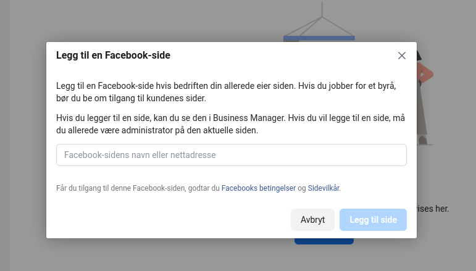This screenshot has width=476, height=271.
Task: Click the darker sidebar strip at the window edge
Action: 5,135
